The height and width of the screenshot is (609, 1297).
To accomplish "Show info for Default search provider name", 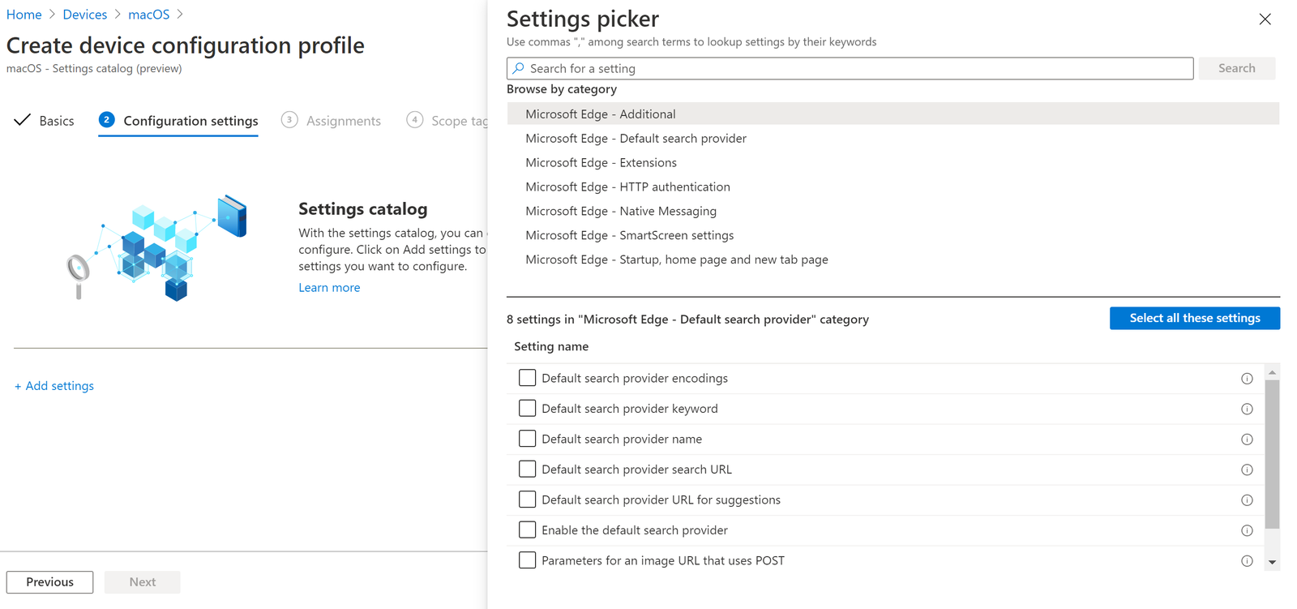I will [x=1247, y=440].
